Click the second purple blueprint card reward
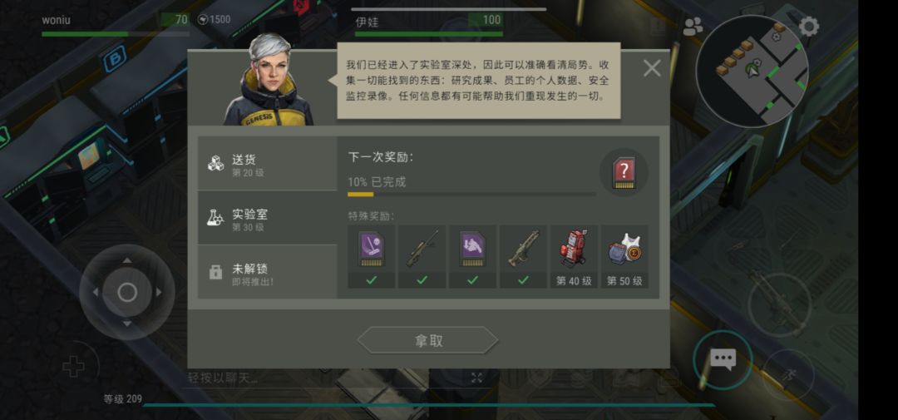898x420 pixels. 472,256
